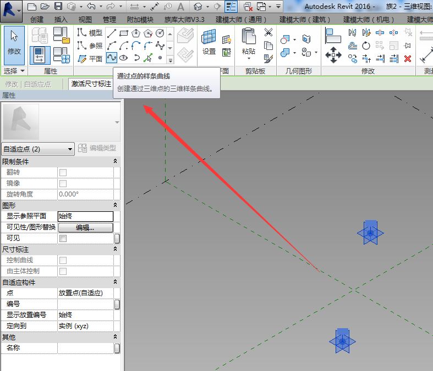Select the Move tool with four arrows
433x371 pixels.
(x=333, y=55)
